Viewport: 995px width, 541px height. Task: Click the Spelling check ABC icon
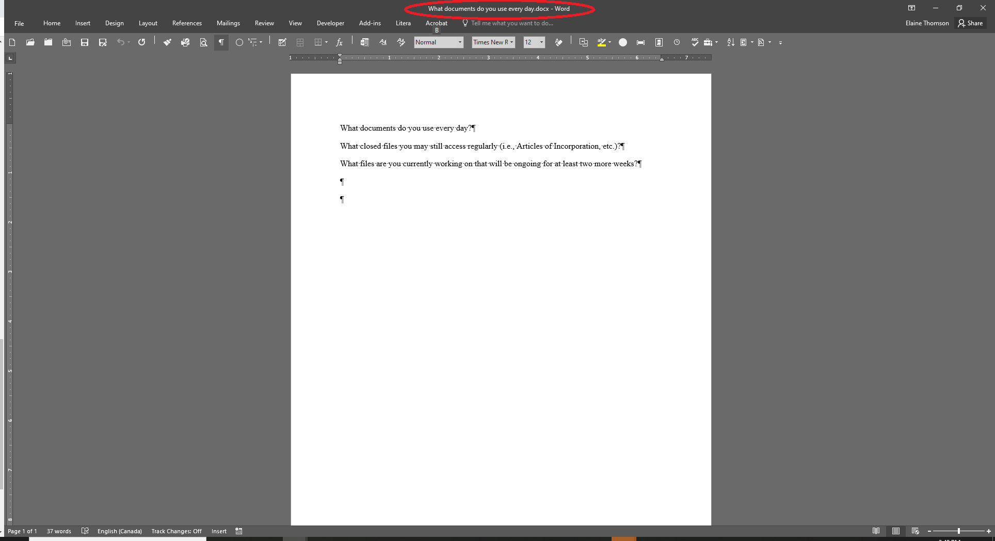(x=695, y=42)
